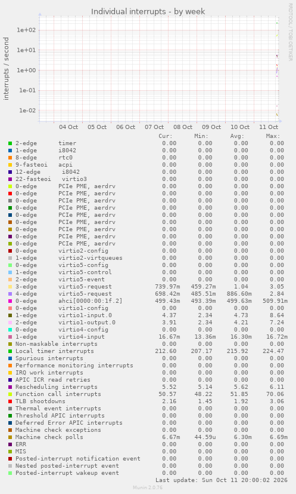
Task: Click the green swatch beside 2-edge timer
Action: 10,143
